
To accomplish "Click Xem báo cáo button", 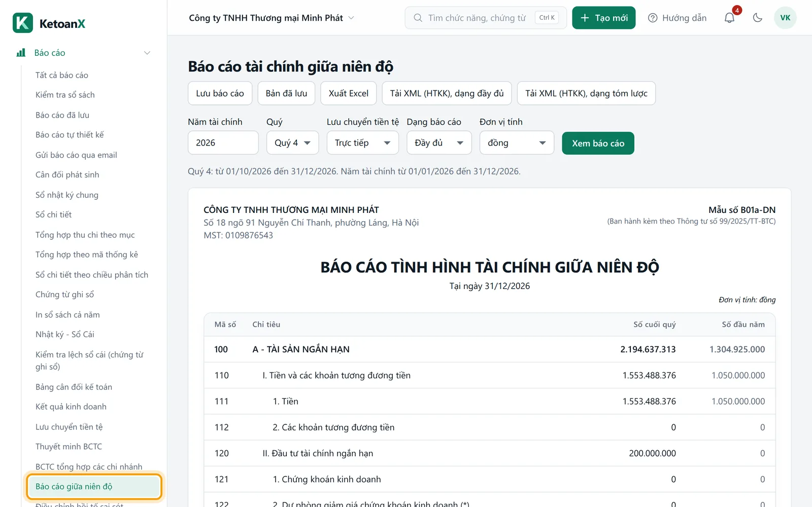I will tap(598, 143).
